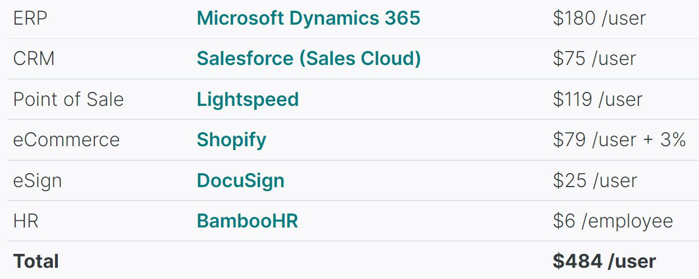Open the Microsoft Dynamics 365 link
Image resolution: width=699 pixels, height=279 pixels.
(308, 18)
